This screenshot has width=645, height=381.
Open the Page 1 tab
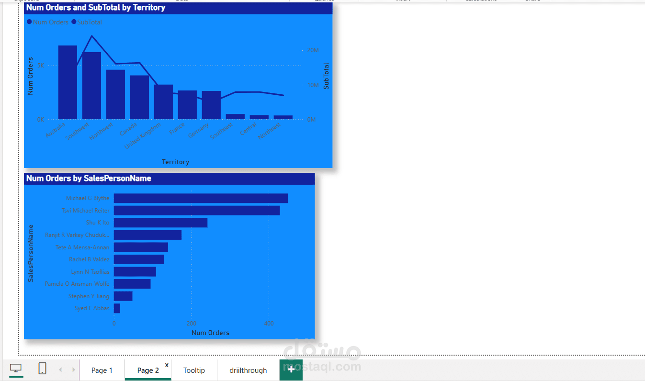[102, 370]
